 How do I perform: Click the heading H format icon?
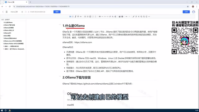point(70,16)
